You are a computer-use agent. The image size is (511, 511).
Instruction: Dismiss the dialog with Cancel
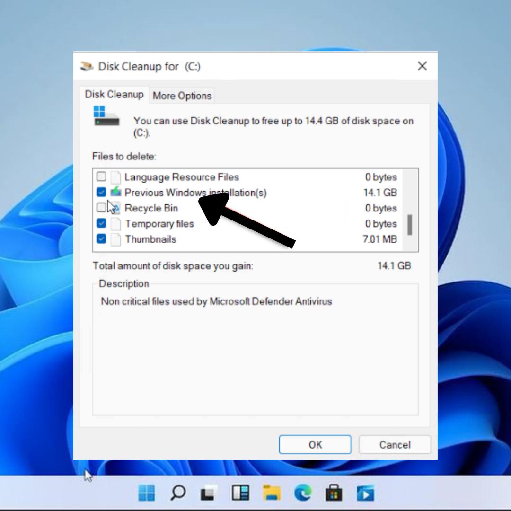pyautogui.click(x=395, y=444)
